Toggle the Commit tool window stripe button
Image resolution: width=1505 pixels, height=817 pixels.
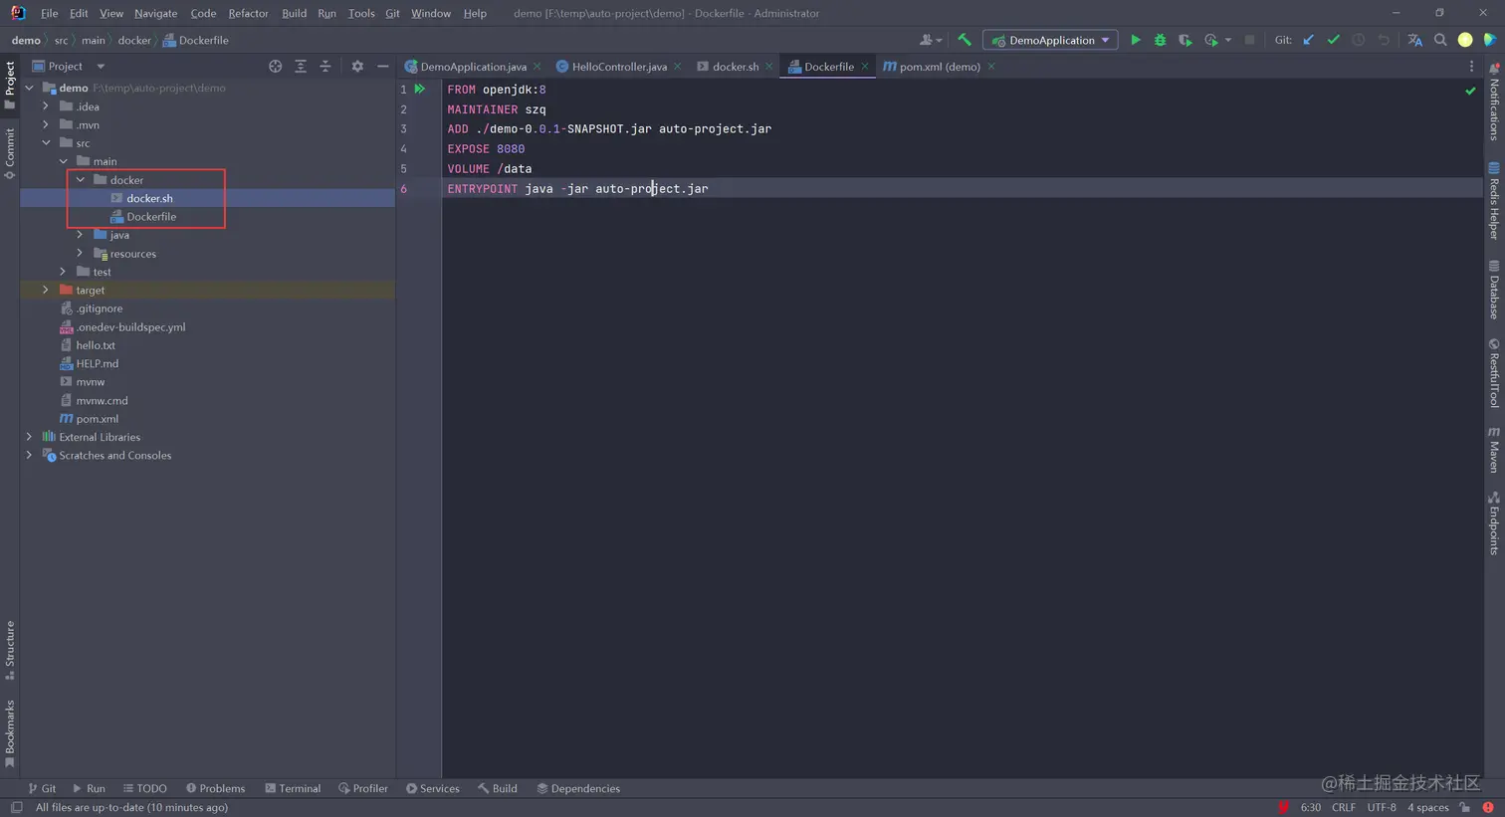pos(10,153)
